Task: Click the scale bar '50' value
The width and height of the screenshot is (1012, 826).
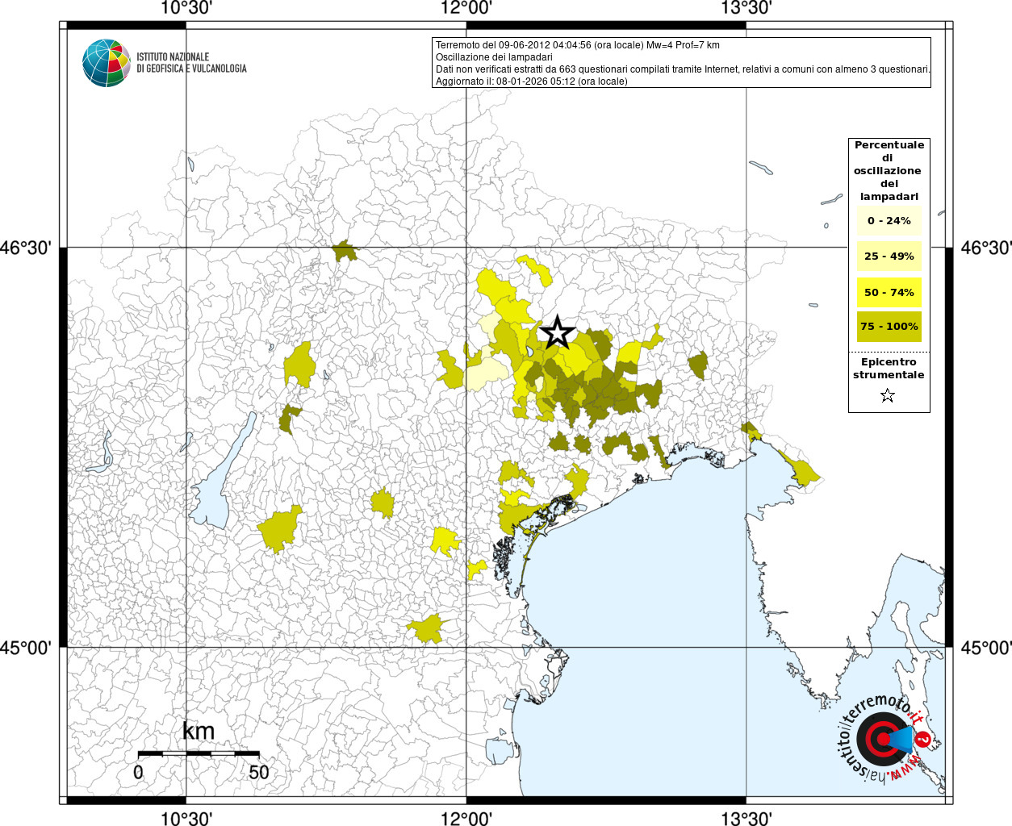Action: click(x=259, y=772)
